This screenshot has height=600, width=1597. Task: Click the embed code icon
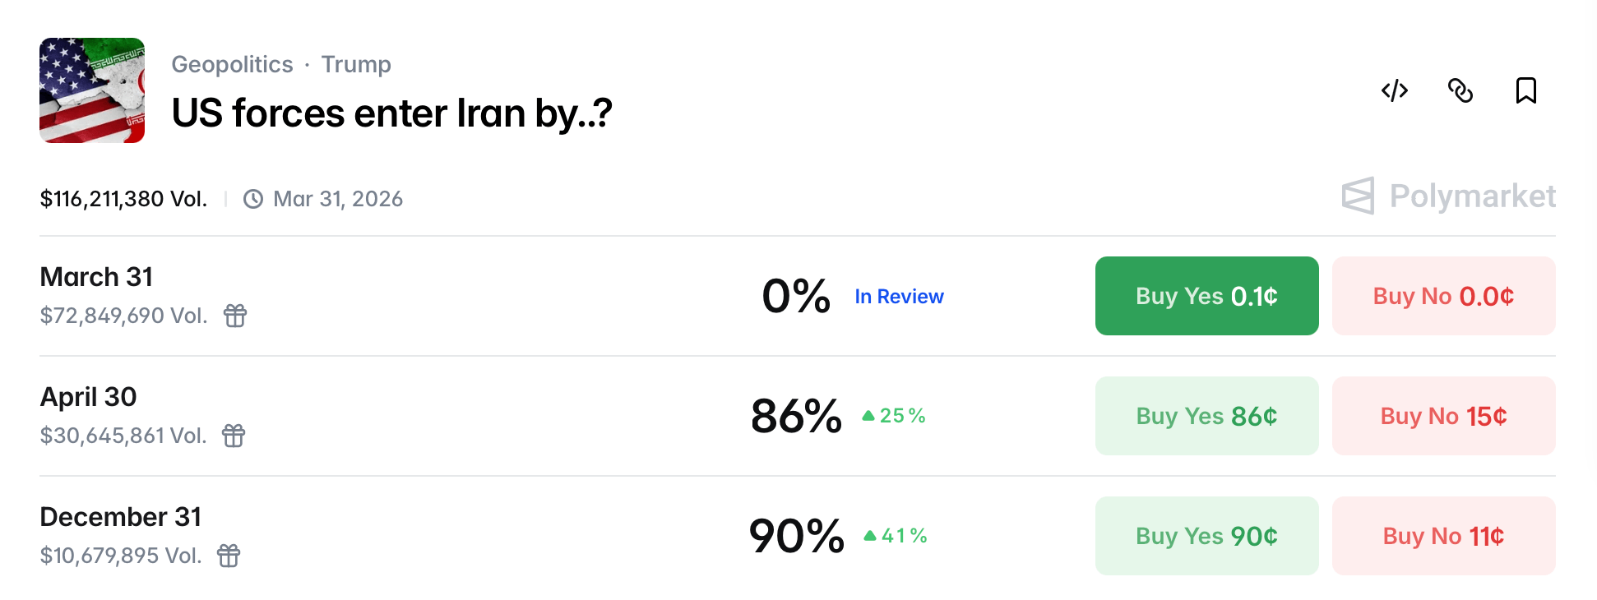pyautogui.click(x=1395, y=90)
